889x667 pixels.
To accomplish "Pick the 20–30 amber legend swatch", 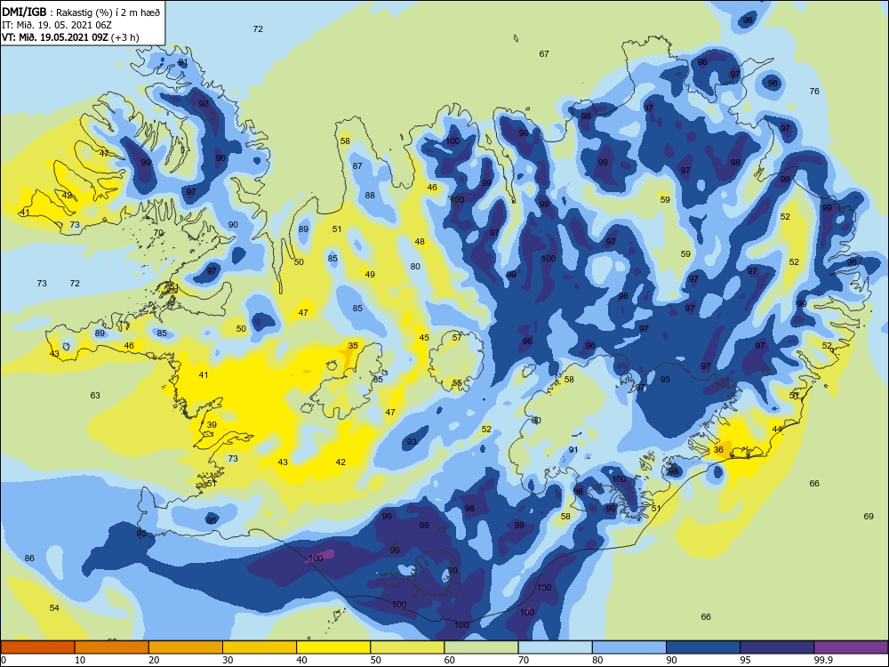I will pos(186,647).
